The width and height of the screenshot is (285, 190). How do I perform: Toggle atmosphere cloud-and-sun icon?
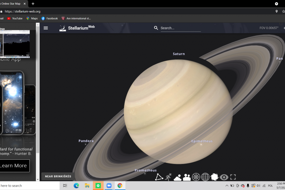(177, 177)
